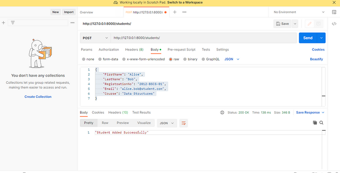Image resolution: width=340 pixels, height=173 pixels.
Task: Choose the binary body radio option
Action: (190, 59)
